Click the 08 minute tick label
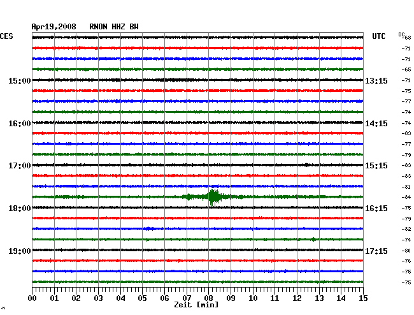Viewport: 414px width, 315px height. 208,298
